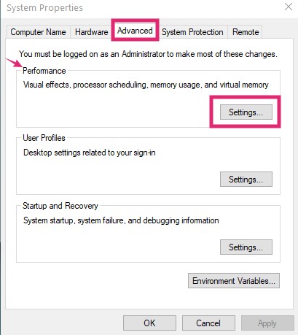Select the Advanced tab
This screenshot has height=335, width=298.
[x=135, y=31]
